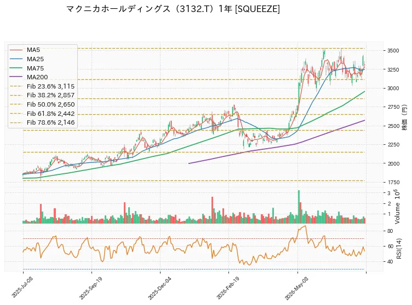The width and height of the screenshot is (412, 305).
Task: Click the MA5 red line legend swatch
Action: click(16, 50)
